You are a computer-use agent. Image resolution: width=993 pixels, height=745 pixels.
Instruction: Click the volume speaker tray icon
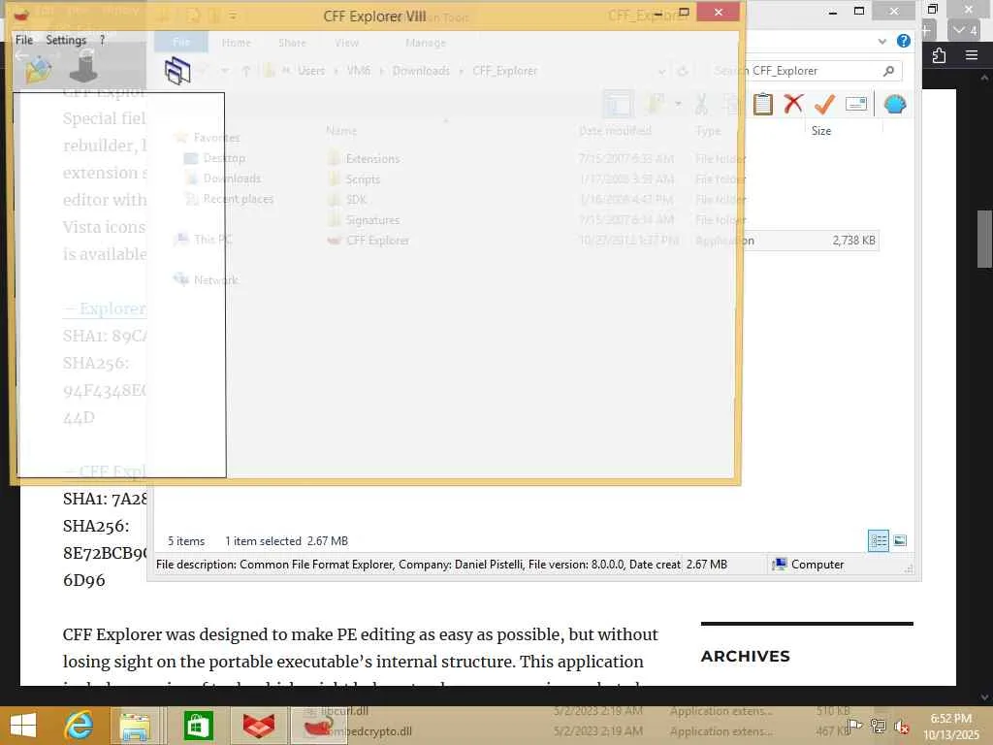click(x=901, y=726)
